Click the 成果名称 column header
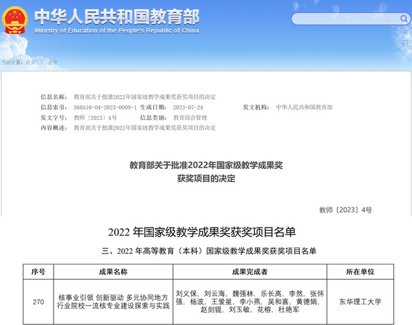This screenshot has height=325, width=412. 113,271
